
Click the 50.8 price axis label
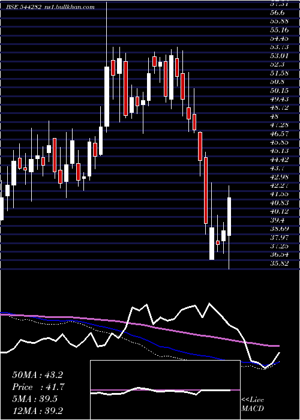click(x=277, y=82)
